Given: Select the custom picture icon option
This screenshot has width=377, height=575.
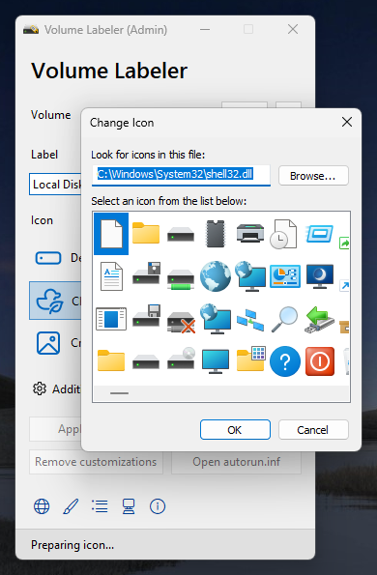Looking at the screenshot, I should pos(48,343).
